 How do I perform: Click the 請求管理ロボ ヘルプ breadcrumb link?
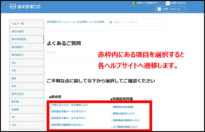(58, 22)
